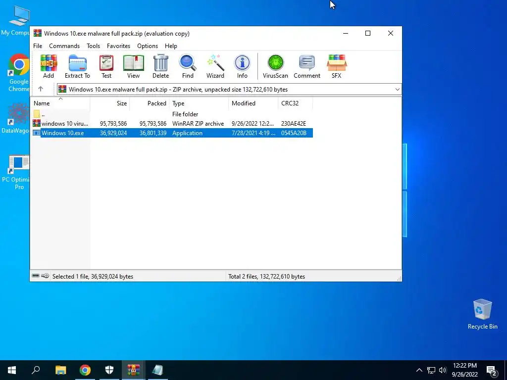The height and width of the screenshot is (380, 507).
Task: Sort by CRC32 column header
Action: click(295, 103)
